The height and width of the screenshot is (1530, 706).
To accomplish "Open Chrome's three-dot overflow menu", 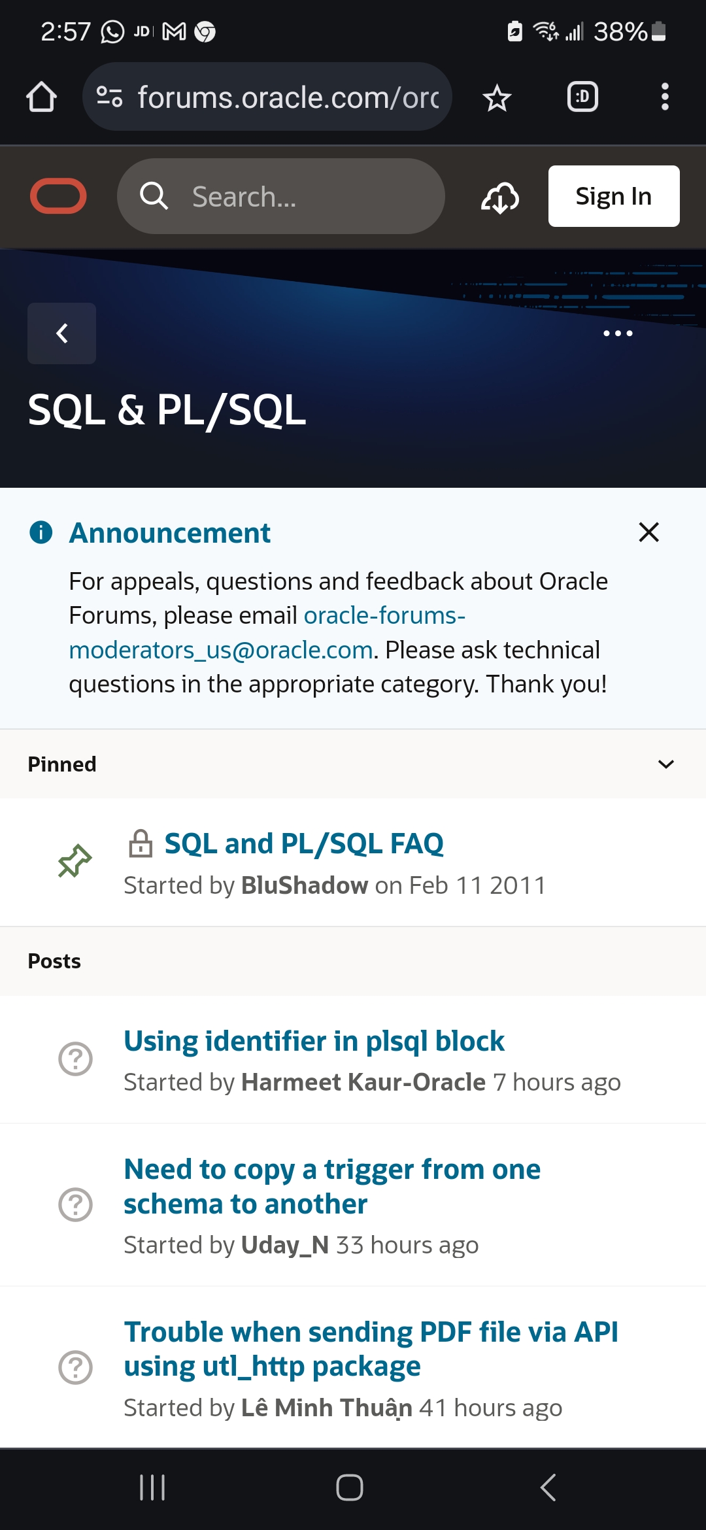I will [664, 97].
